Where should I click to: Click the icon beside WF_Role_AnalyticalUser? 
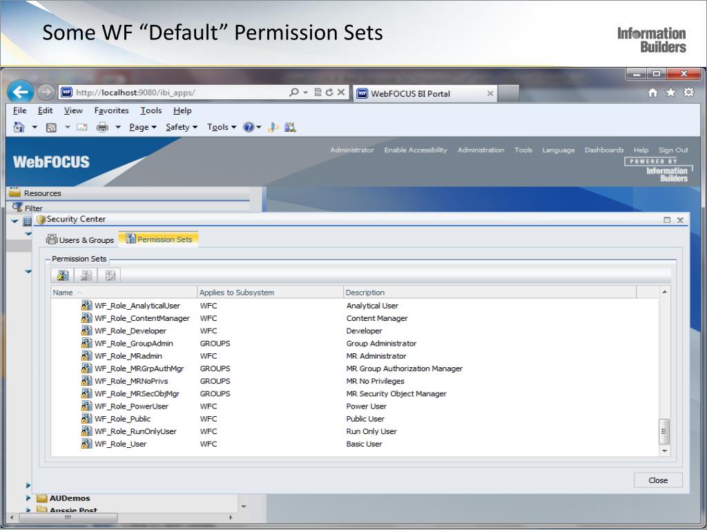coord(86,306)
